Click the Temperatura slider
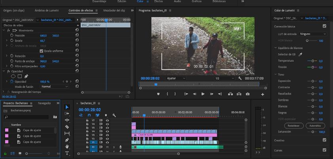The width and height of the screenshot is (333, 159). pyautogui.click(x=312, y=61)
